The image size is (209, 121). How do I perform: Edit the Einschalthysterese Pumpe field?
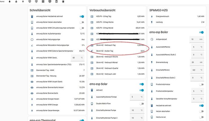click(x=137, y=110)
